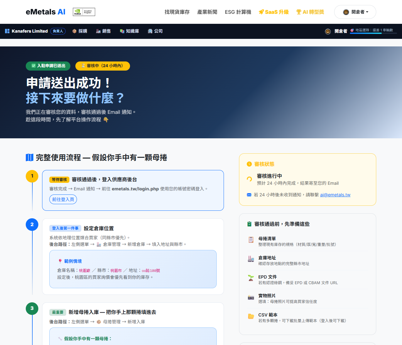Click 開倉者 label in dark bar
The width and height of the screenshot is (402, 345).
[x=341, y=31]
